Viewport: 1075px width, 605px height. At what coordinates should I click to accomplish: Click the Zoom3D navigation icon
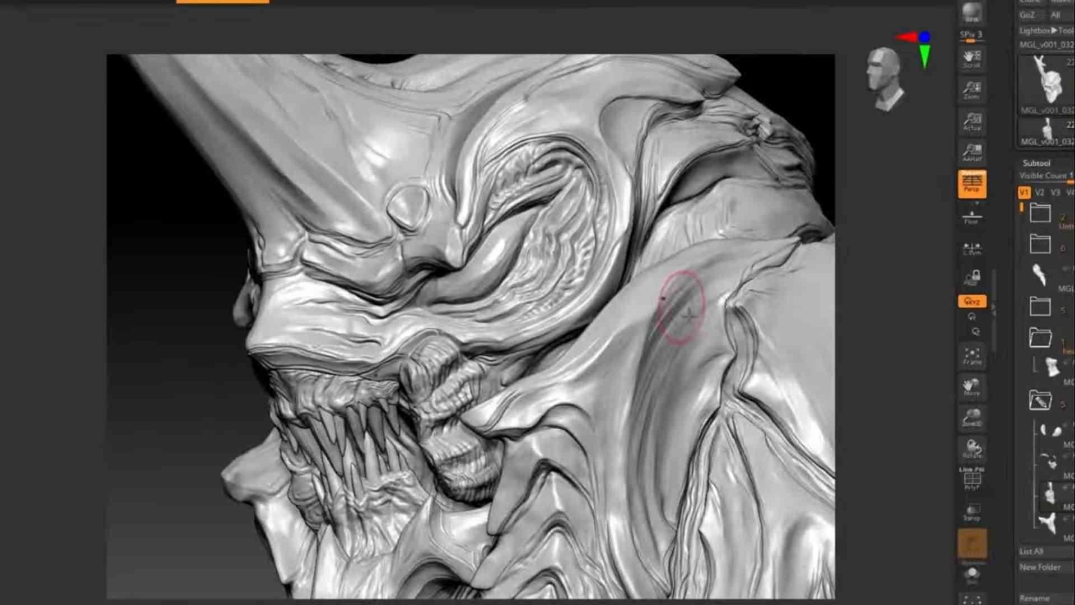tap(971, 418)
